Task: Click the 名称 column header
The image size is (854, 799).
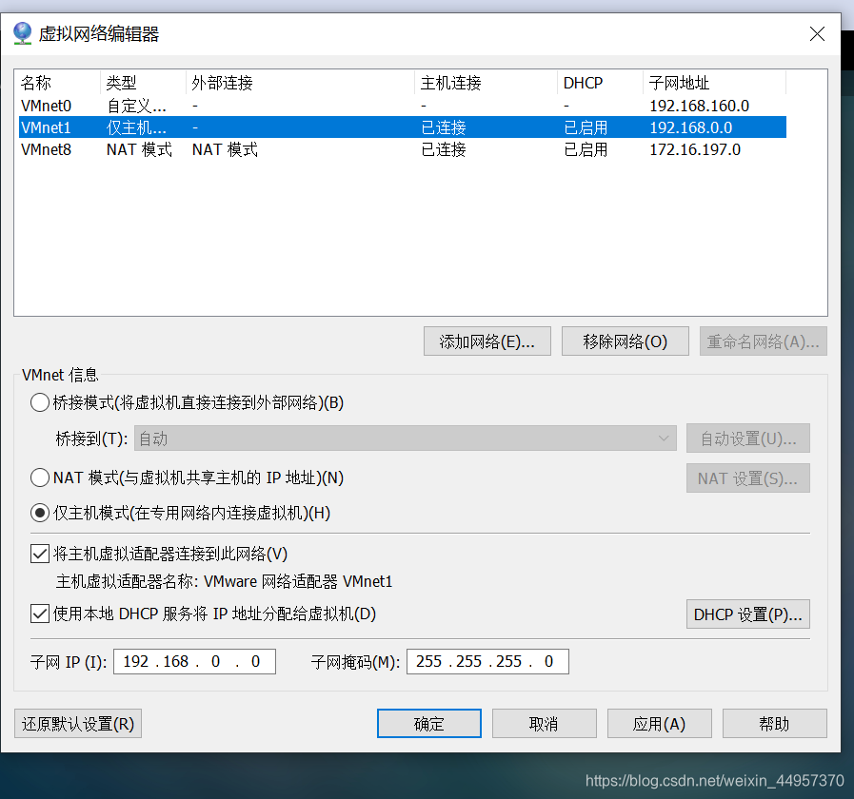Action: point(59,83)
